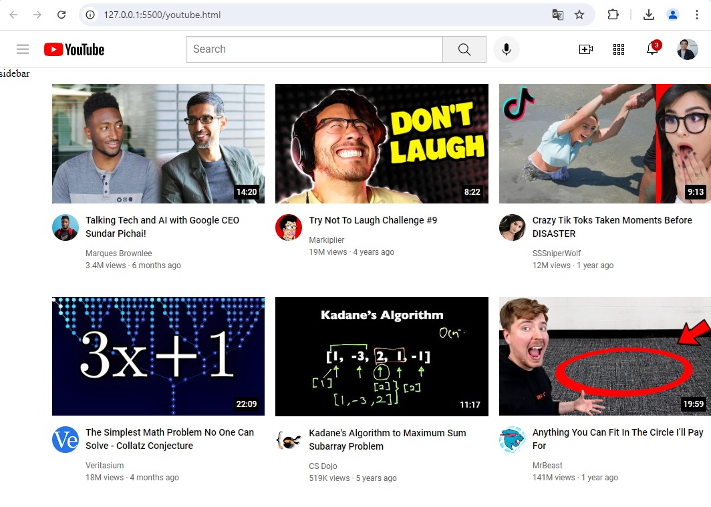Image resolution: width=711 pixels, height=507 pixels.
Task: Click the '519K views · 5 years ago' text
Action: pos(353,478)
